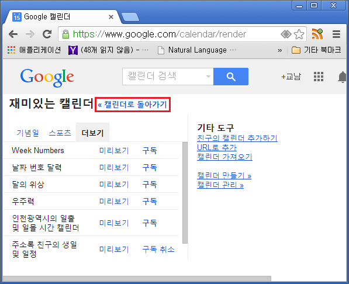The height and width of the screenshot is (284, 349).
Task: Open the Chrome hamburger menu
Action: [x=336, y=34]
